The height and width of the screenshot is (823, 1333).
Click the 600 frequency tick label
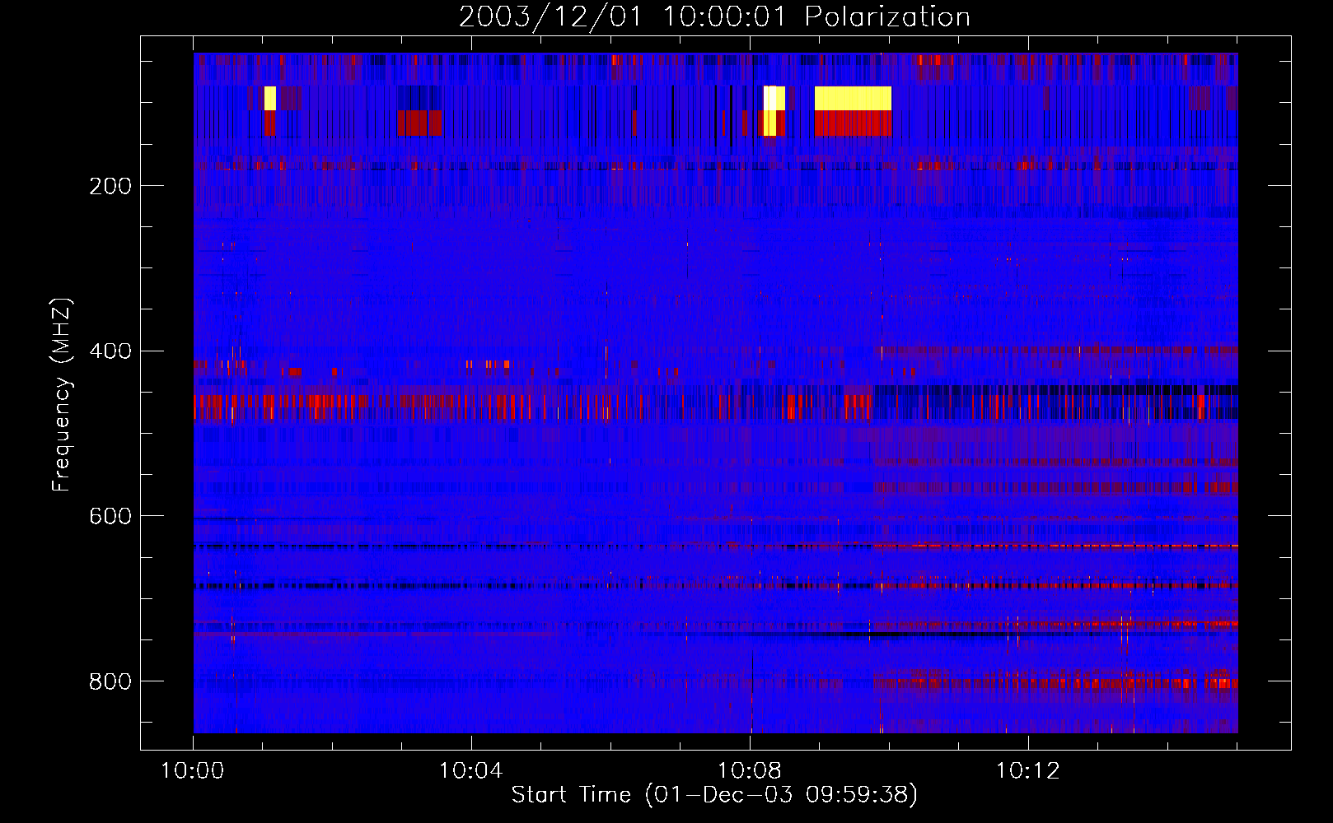click(110, 516)
